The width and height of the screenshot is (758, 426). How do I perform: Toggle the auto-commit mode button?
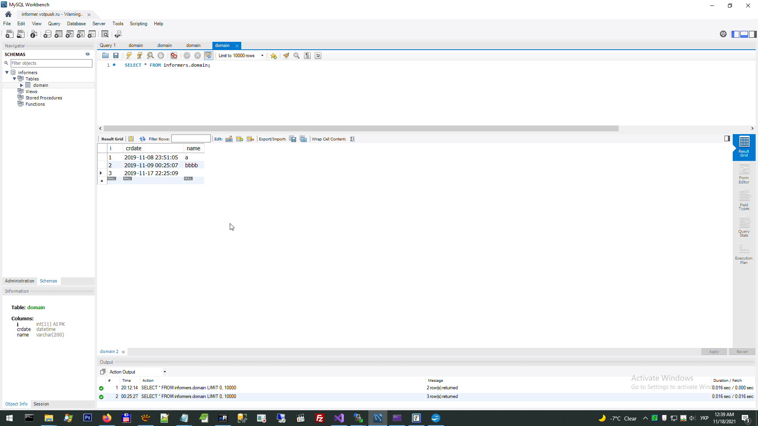pyautogui.click(x=208, y=56)
